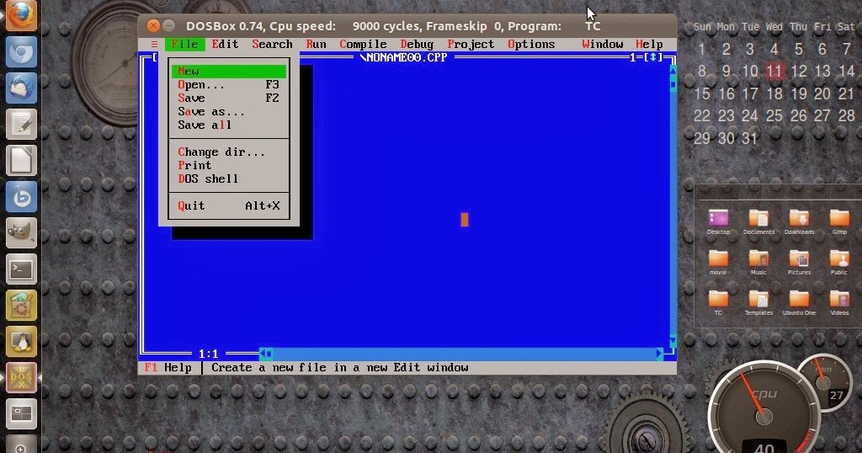Open the Turbo C system menu (≡)
The width and height of the screenshot is (862, 453).
(155, 44)
